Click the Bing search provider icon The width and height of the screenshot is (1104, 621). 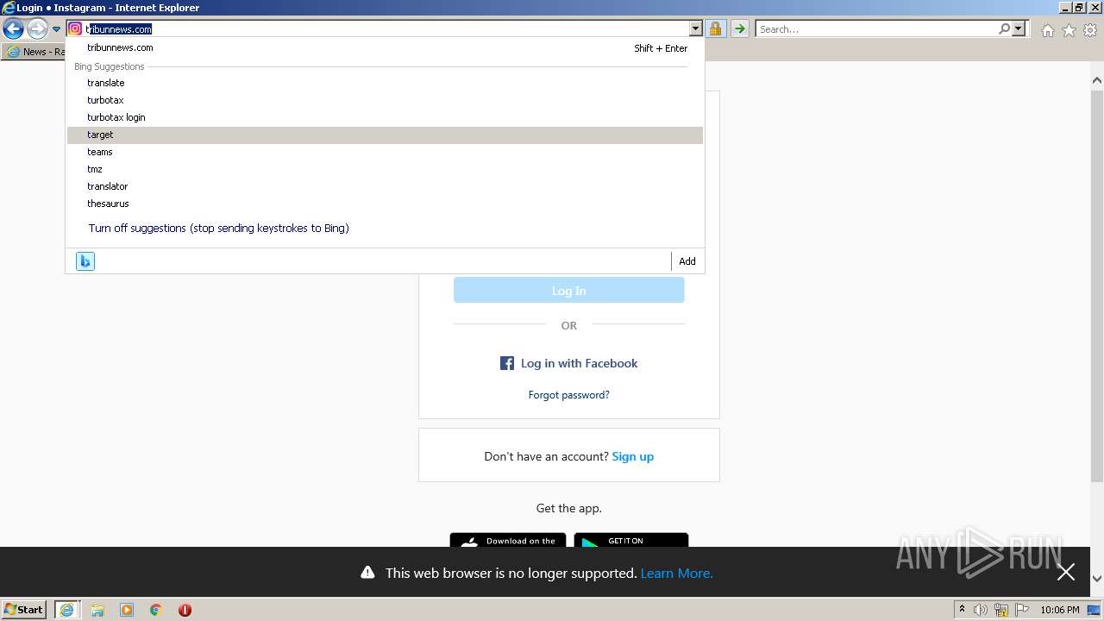pos(85,261)
